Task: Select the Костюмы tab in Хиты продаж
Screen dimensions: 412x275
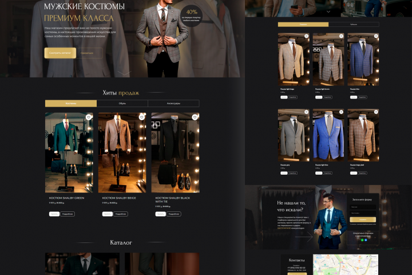Action: click(71, 104)
